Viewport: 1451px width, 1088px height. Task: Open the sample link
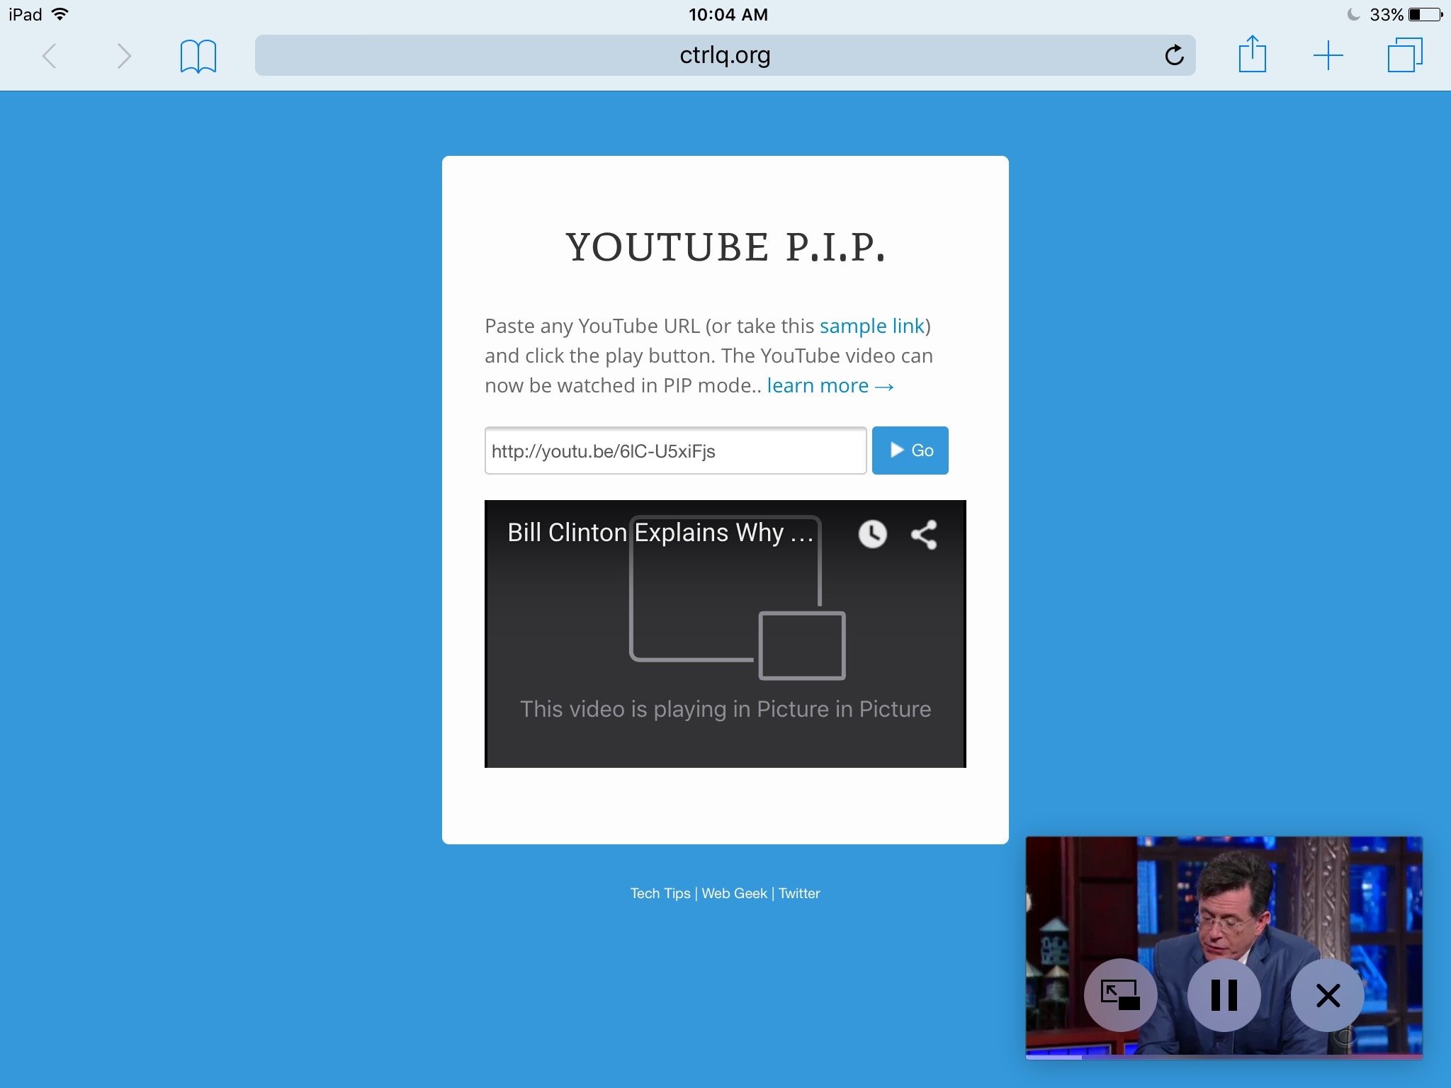tap(871, 326)
